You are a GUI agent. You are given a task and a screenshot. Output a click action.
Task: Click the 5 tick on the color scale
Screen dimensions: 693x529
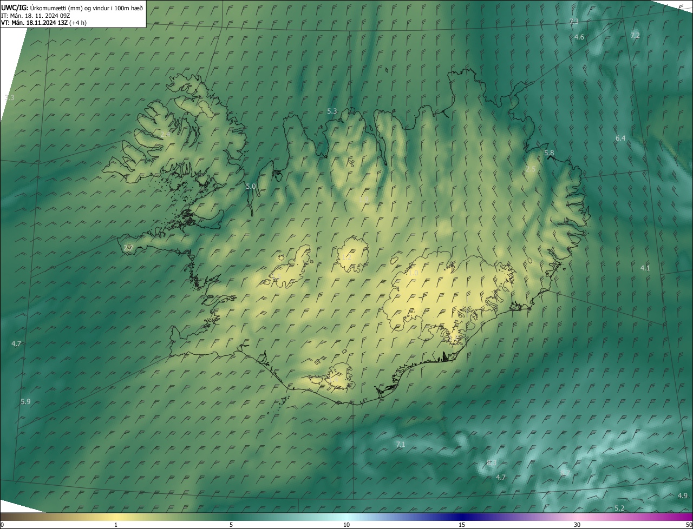point(231,525)
